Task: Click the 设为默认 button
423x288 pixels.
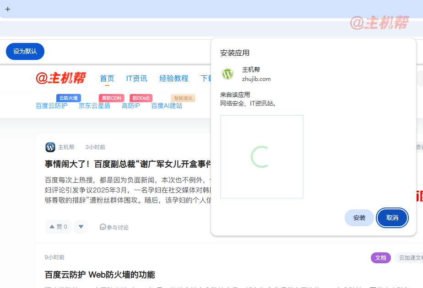Action: pyautogui.click(x=25, y=52)
